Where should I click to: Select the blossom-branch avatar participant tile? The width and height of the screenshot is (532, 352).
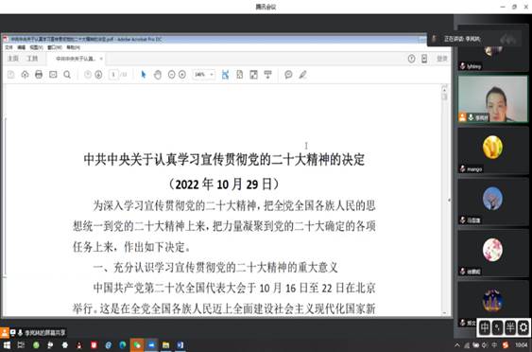coord(493,202)
